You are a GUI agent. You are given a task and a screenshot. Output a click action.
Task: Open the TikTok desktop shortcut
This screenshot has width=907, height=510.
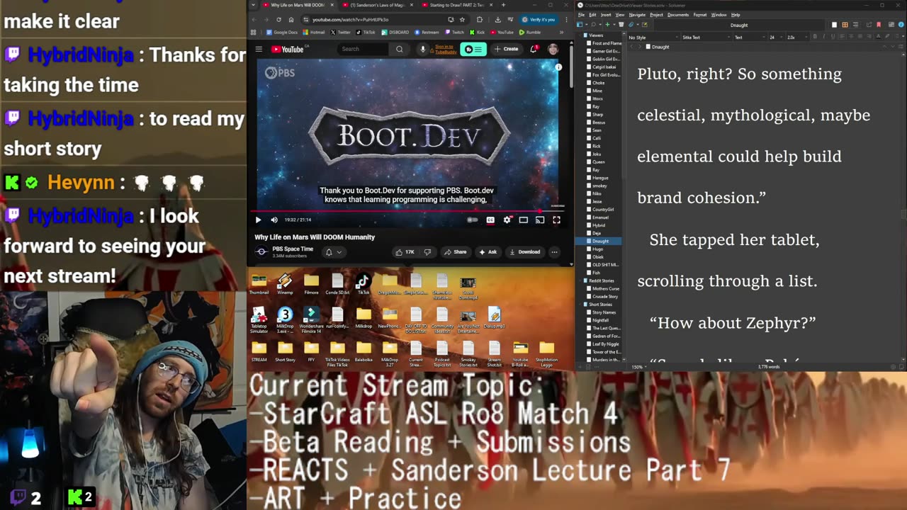363,284
